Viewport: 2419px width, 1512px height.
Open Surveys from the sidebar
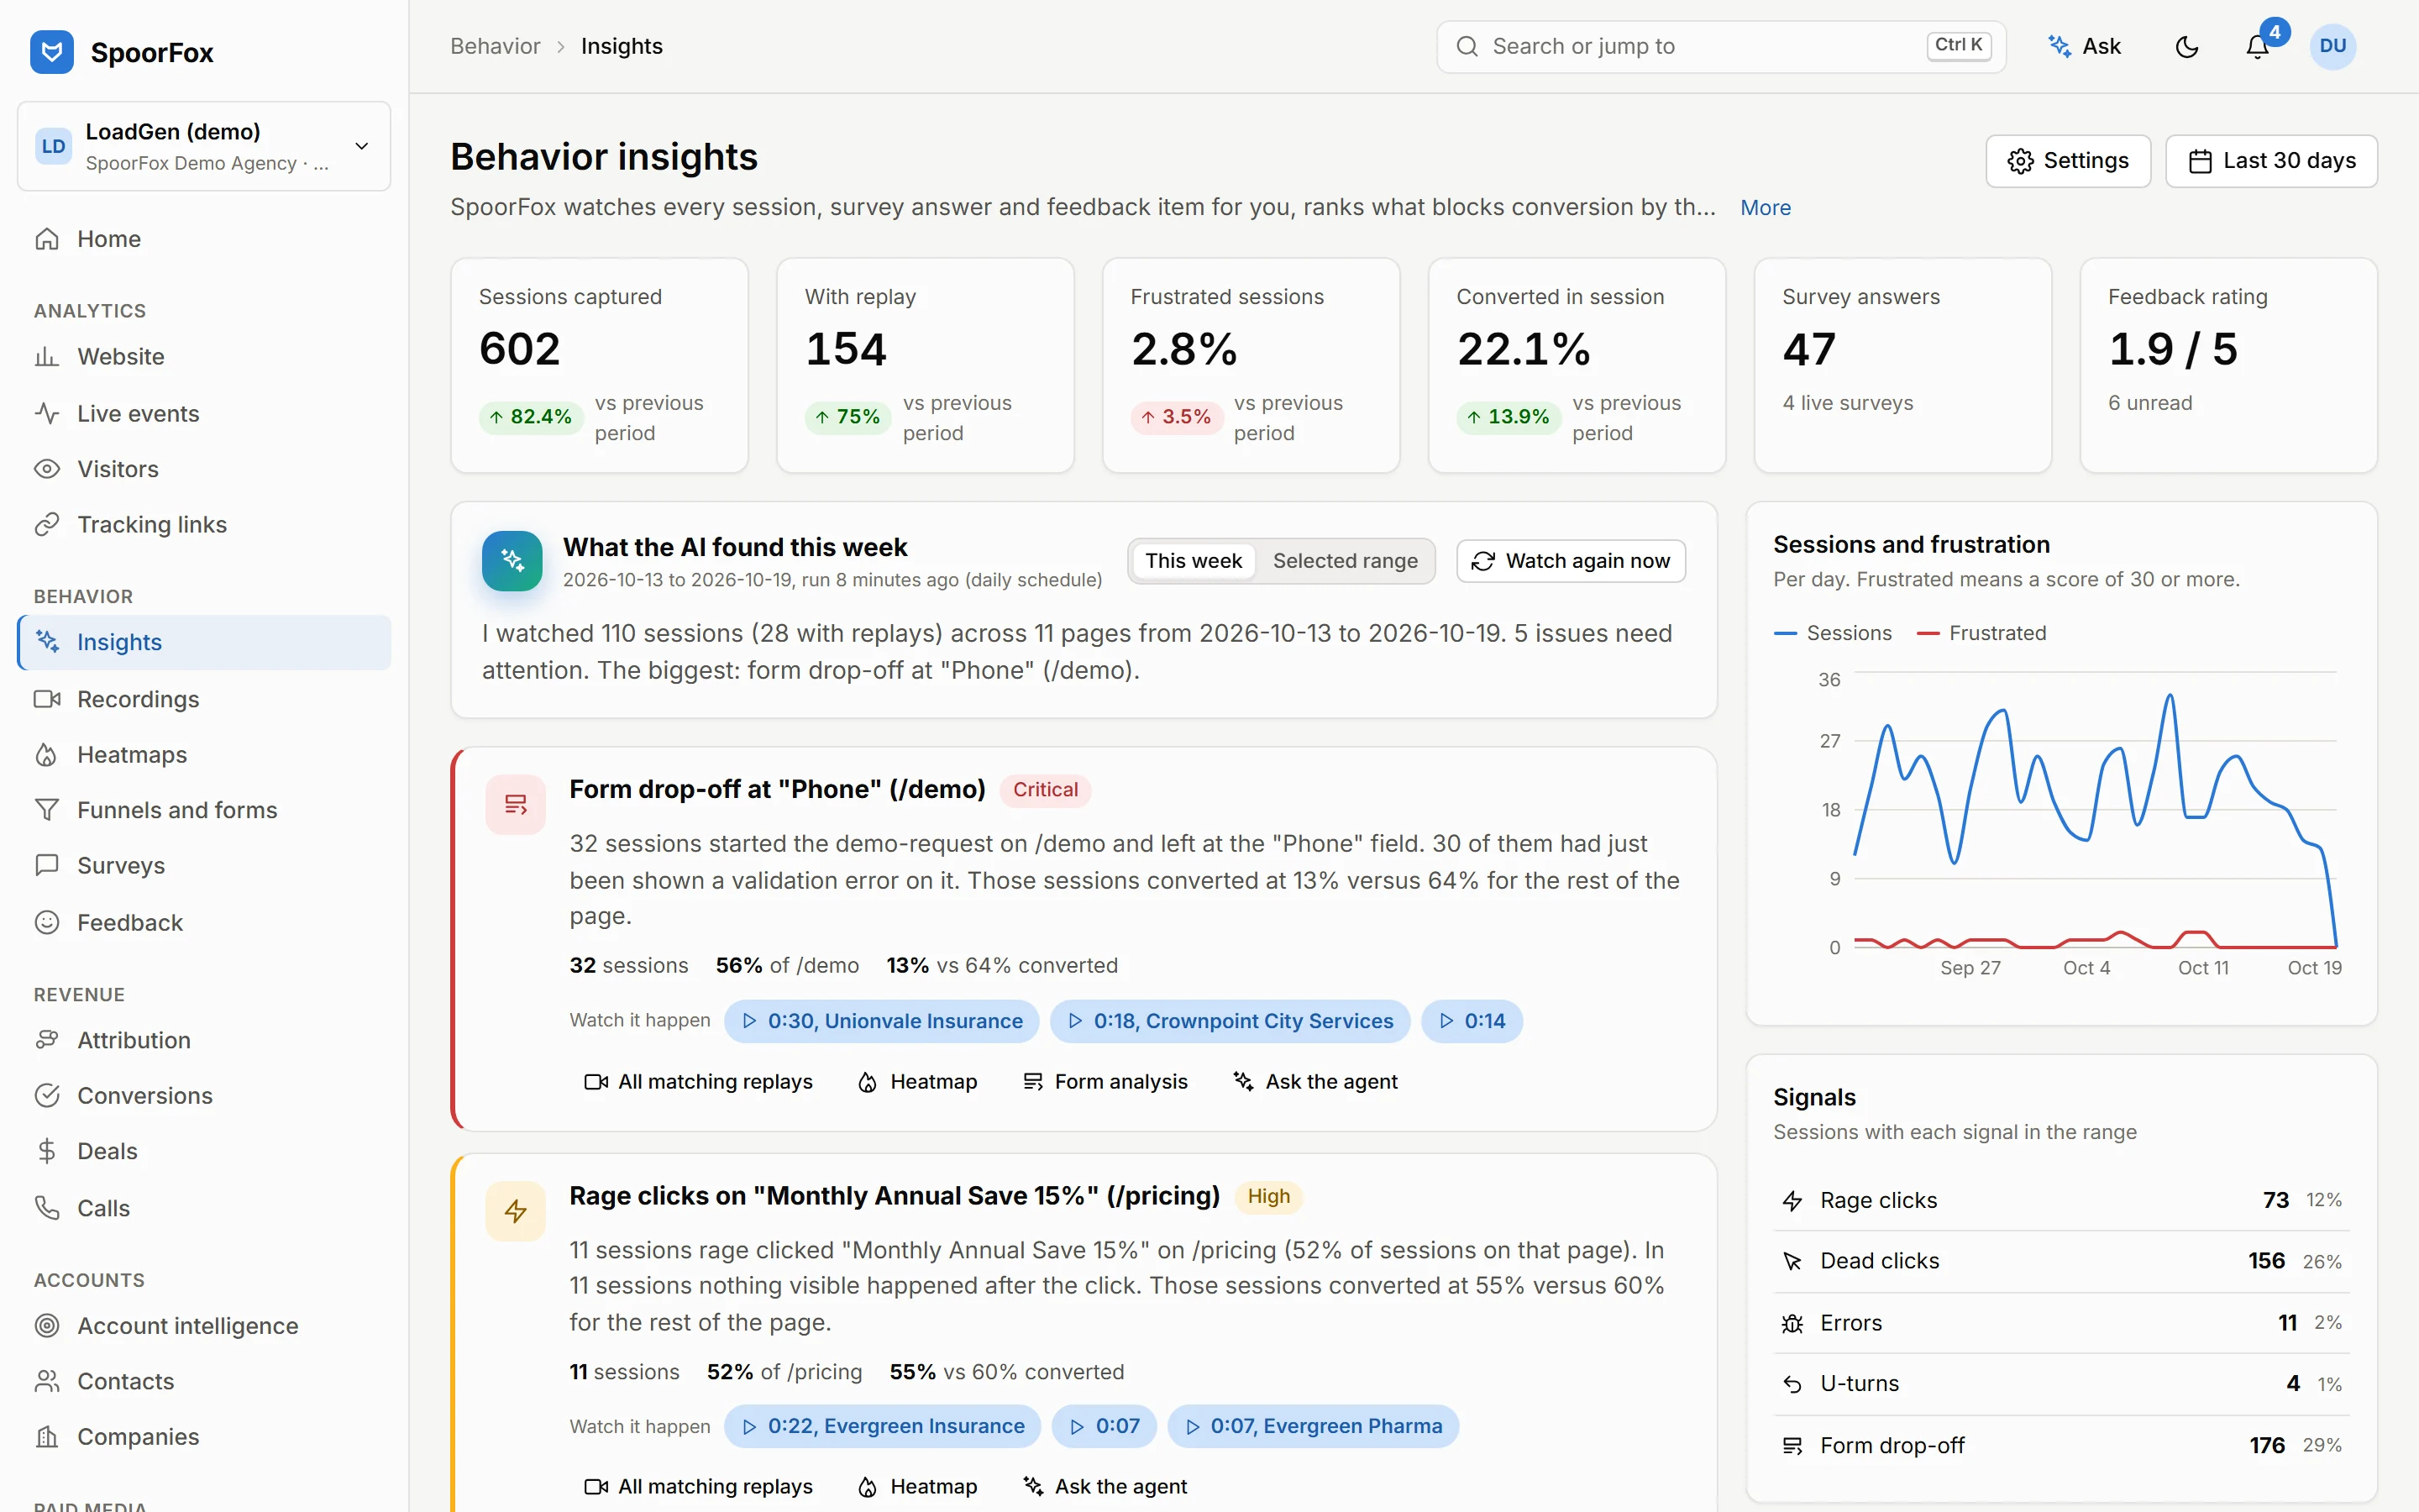pyautogui.click(x=204, y=866)
